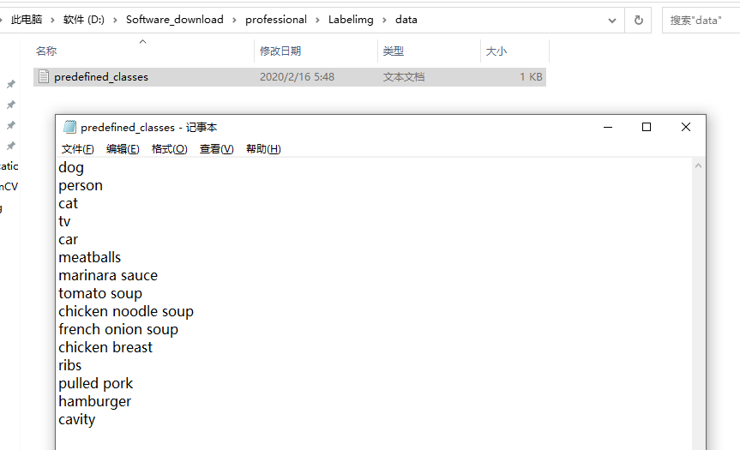Click the Notepad scrollbar up arrow

click(x=699, y=165)
